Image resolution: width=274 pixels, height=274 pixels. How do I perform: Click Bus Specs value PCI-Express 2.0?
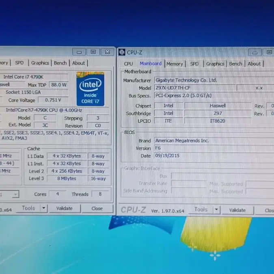tap(214, 95)
